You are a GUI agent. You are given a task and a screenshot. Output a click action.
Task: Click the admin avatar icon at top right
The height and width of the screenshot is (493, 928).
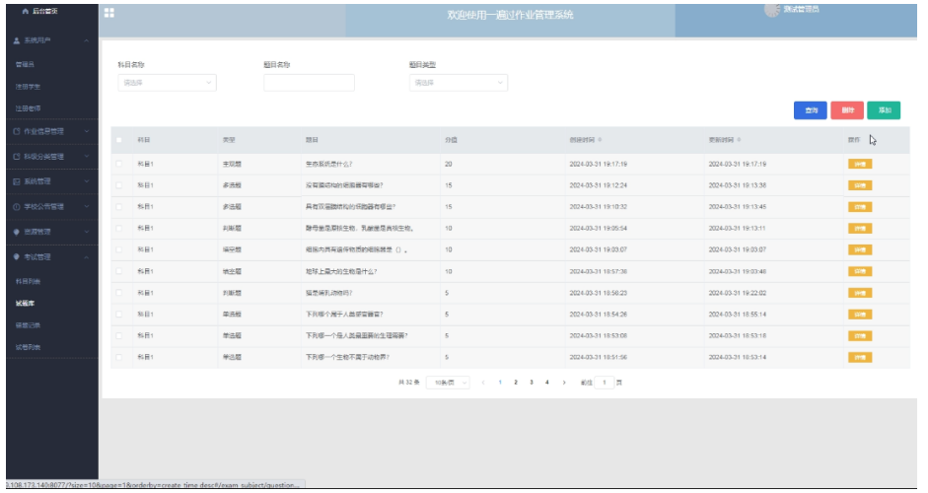click(x=772, y=9)
